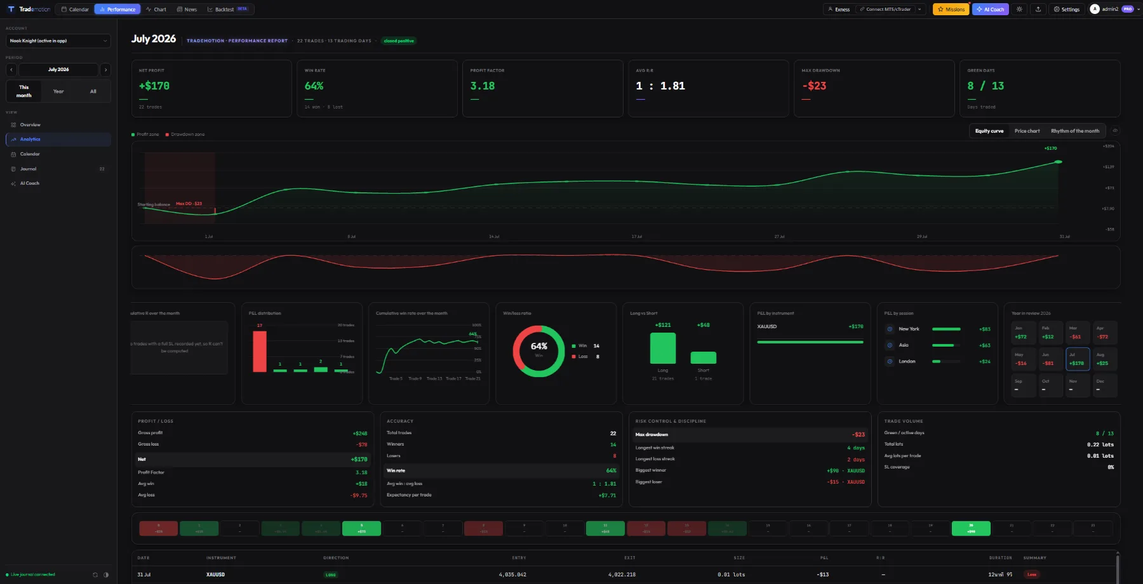Go to next month with right chevron

click(105, 69)
